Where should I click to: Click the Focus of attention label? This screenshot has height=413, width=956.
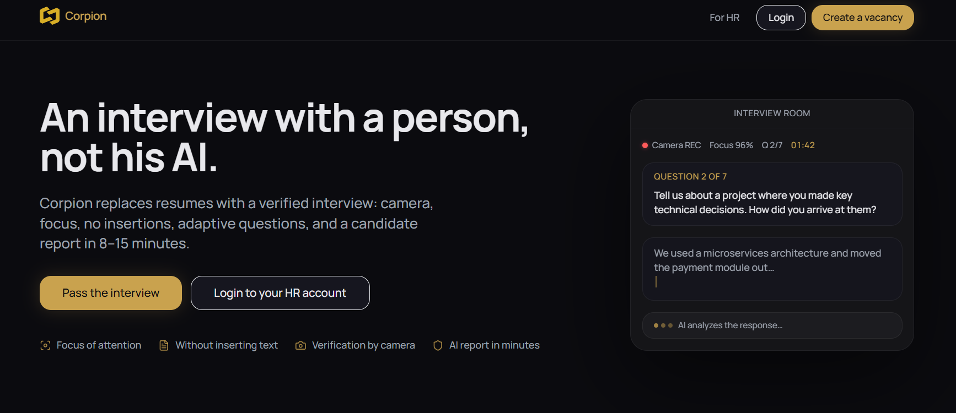pyautogui.click(x=99, y=345)
